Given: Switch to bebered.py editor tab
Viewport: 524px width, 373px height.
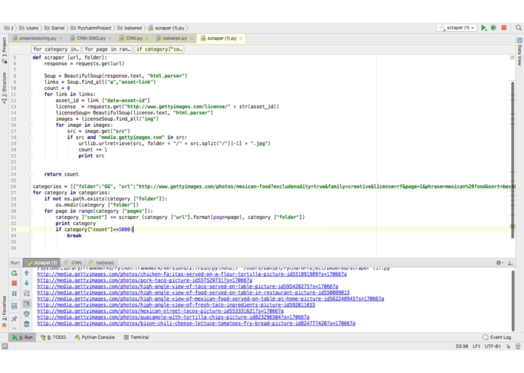Looking at the screenshot, I should pyautogui.click(x=174, y=39).
